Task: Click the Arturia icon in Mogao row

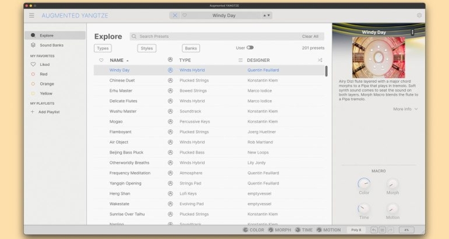Action: 171,121
